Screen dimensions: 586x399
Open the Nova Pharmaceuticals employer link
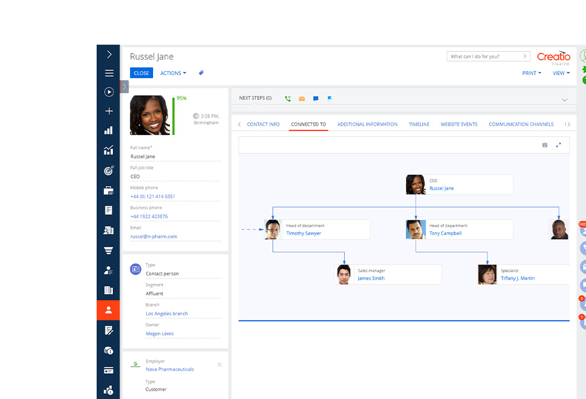[170, 369]
